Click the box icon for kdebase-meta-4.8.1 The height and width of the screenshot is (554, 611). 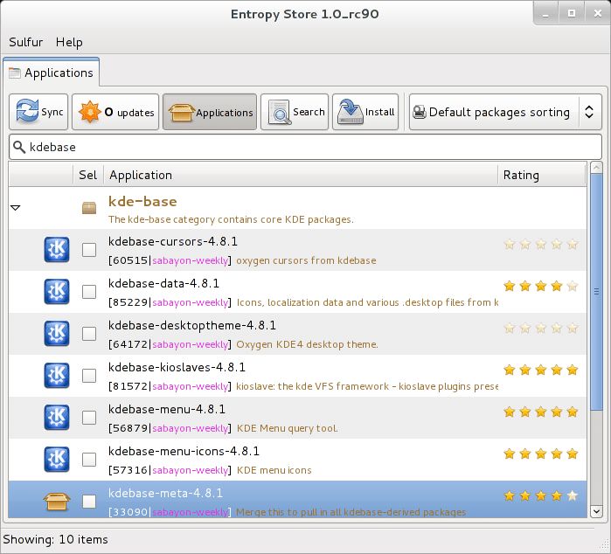tap(57, 502)
